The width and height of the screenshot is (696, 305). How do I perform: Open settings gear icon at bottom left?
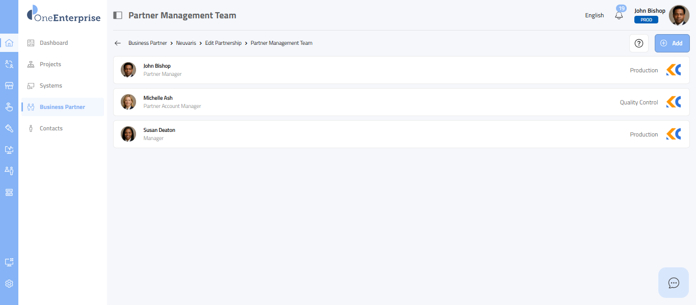click(9, 284)
